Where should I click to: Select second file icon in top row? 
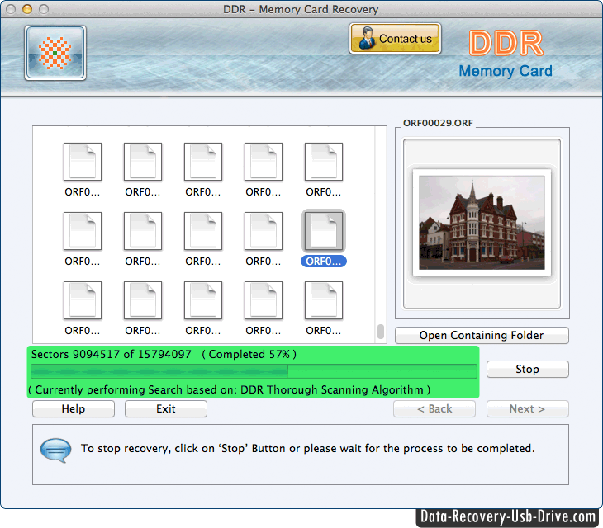point(143,162)
